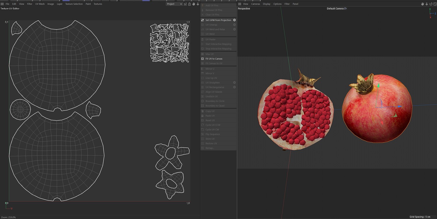Viewport: 437px width, 219px height.
Task: Open the File menu
Action: [x=7, y=4]
